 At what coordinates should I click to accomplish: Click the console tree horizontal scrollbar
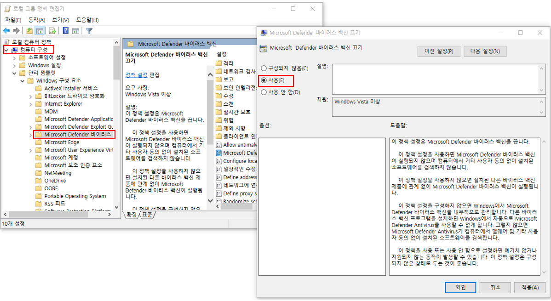(57, 214)
